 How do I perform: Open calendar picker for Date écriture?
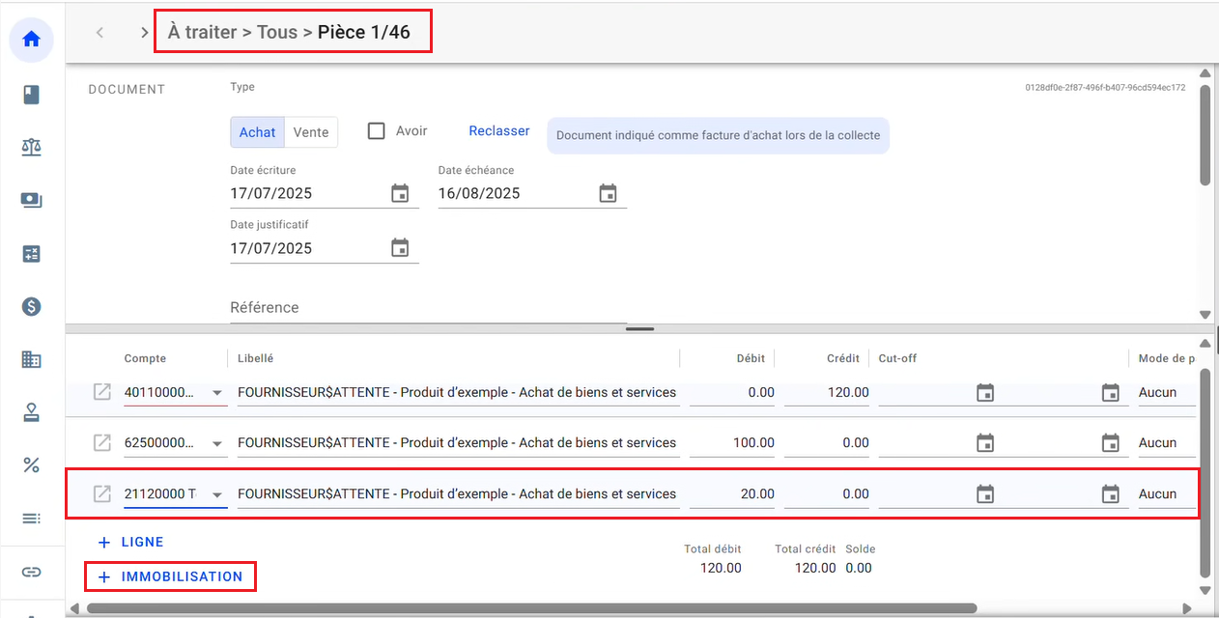click(400, 193)
